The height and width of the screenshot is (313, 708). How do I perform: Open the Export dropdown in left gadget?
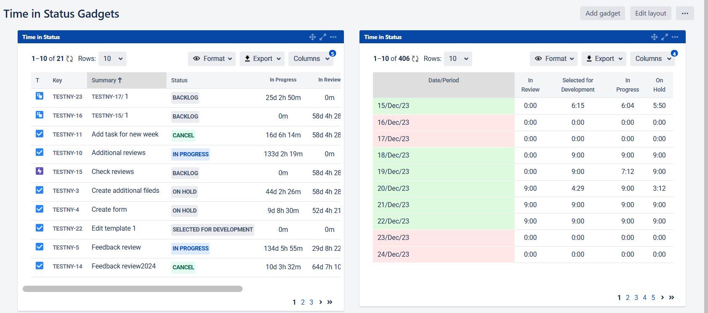pyautogui.click(x=262, y=59)
